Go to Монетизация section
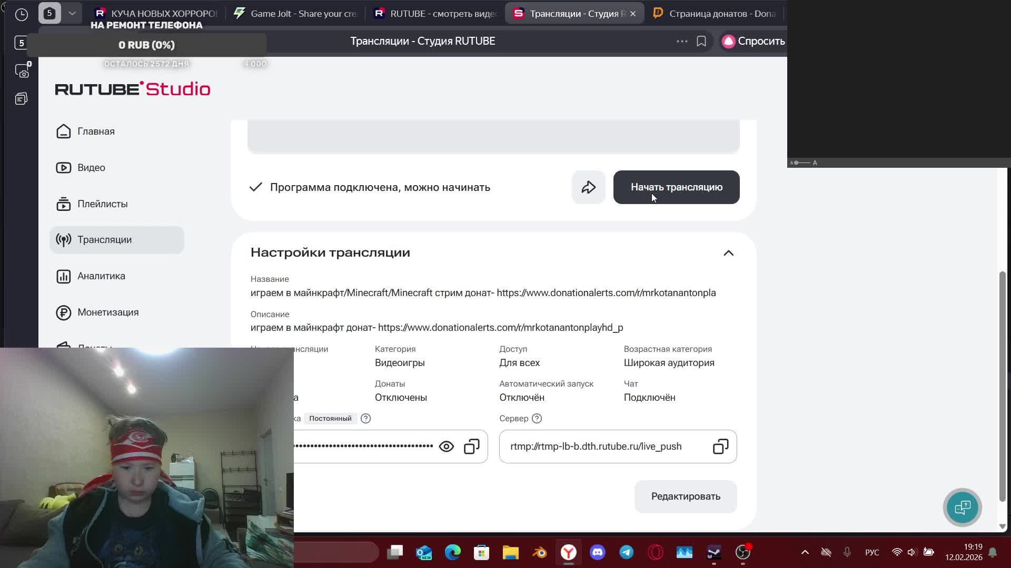This screenshot has height=568, width=1011. click(x=108, y=312)
